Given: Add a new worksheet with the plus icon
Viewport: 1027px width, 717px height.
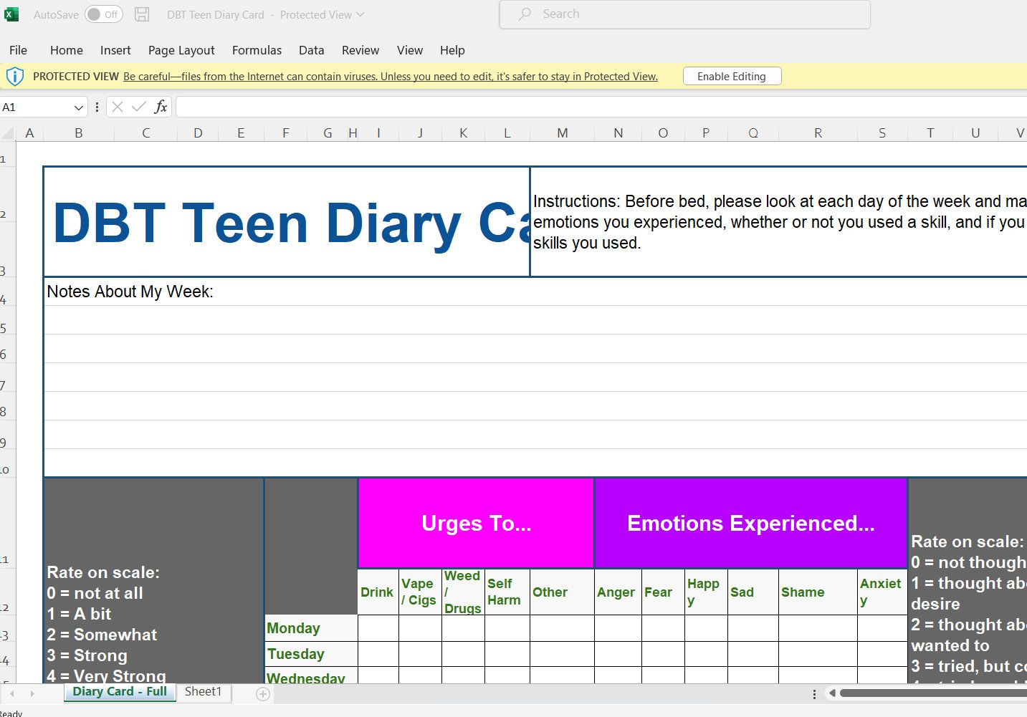Looking at the screenshot, I should click(x=262, y=693).
